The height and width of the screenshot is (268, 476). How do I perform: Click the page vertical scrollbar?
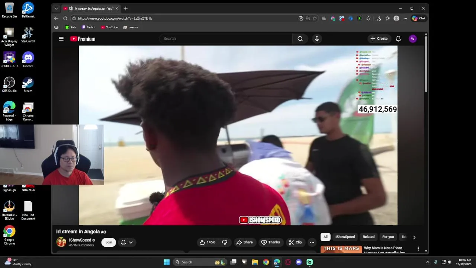coord(426,64)
